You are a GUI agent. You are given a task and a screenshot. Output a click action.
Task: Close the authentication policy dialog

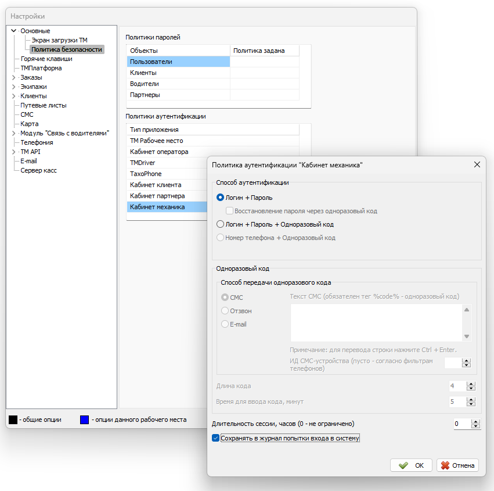477,164
